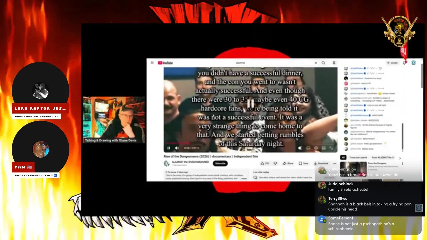Select the From your search chip
Viewport: 427px width, 240px height.
click(358, 157)
